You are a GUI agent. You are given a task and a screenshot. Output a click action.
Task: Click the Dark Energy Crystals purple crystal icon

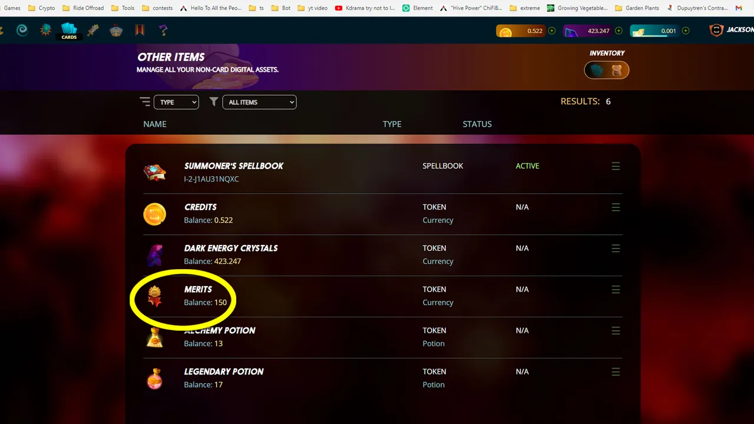pyautogui.click(x=155, y=255)
